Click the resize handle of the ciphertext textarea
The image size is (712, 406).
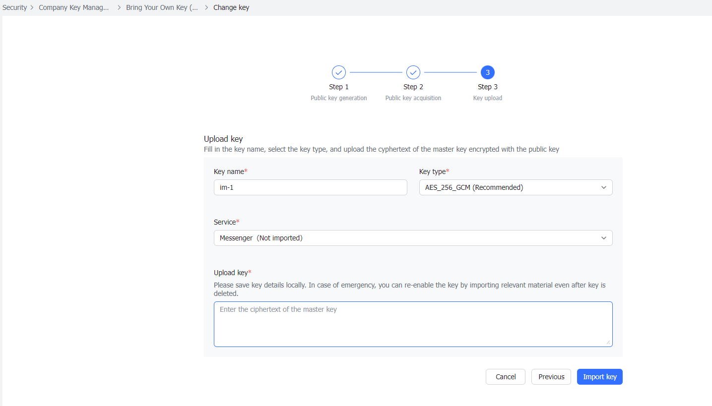(609, 343)
